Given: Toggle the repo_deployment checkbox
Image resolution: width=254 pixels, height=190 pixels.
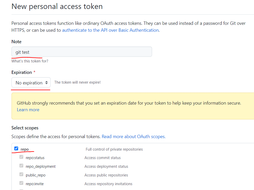Looking at the screenshot, I should 21,165.
